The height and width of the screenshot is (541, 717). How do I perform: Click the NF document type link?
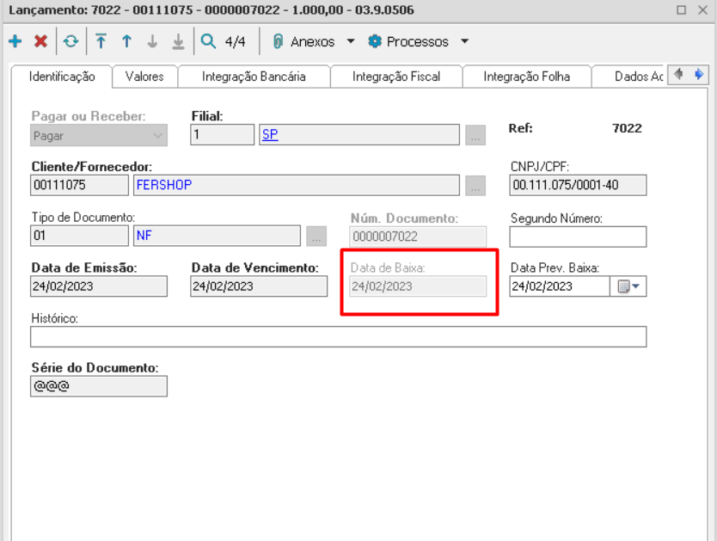click(x=144, y=236)
